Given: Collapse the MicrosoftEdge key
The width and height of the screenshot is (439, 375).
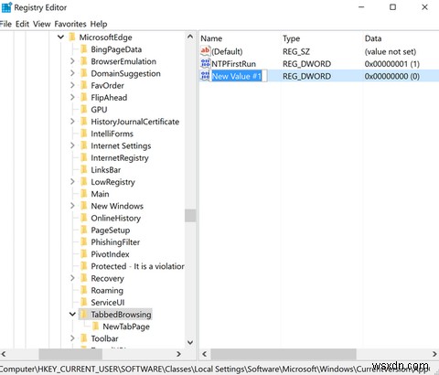Looking at the screenshot, I should (60, 37).
